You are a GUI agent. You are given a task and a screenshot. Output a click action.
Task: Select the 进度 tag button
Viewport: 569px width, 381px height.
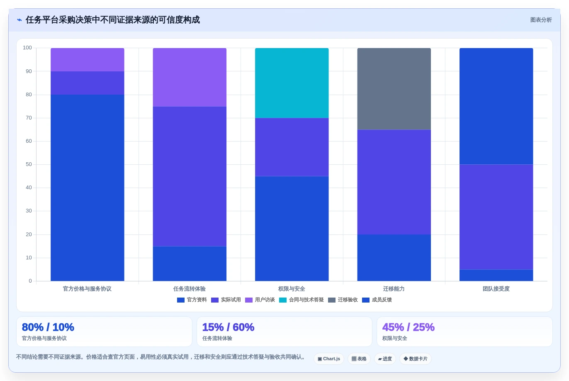click(x=385, y=359)
